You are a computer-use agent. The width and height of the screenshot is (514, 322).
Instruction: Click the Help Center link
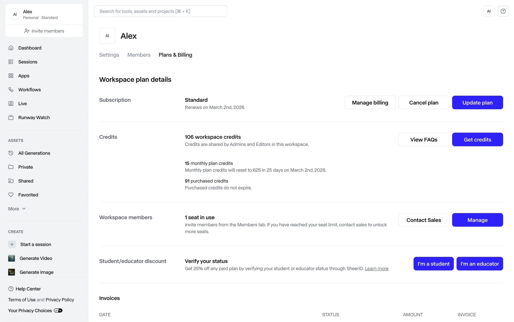(x=28, y=289)
